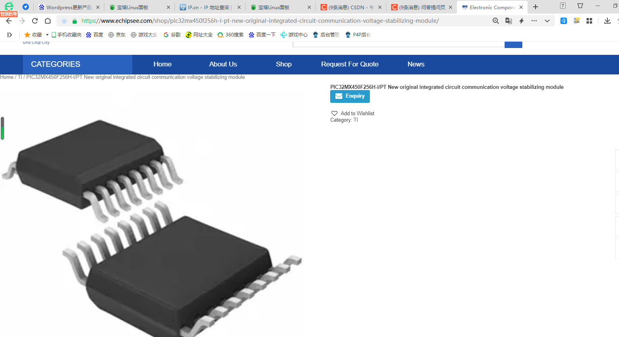
Task: Open the downloads arrow icon
Action: [x=607, y=21]
